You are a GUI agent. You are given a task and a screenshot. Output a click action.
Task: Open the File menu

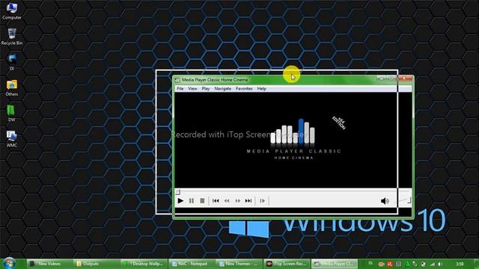(180, 89)
